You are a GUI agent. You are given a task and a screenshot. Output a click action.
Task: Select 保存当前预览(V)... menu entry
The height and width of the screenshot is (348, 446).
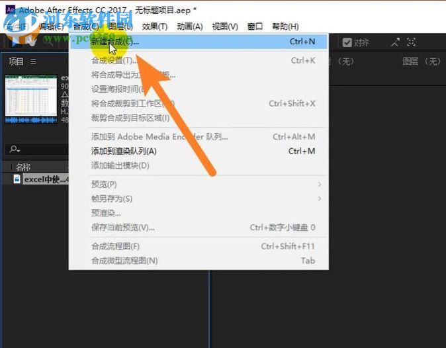(x=199, y=227)
